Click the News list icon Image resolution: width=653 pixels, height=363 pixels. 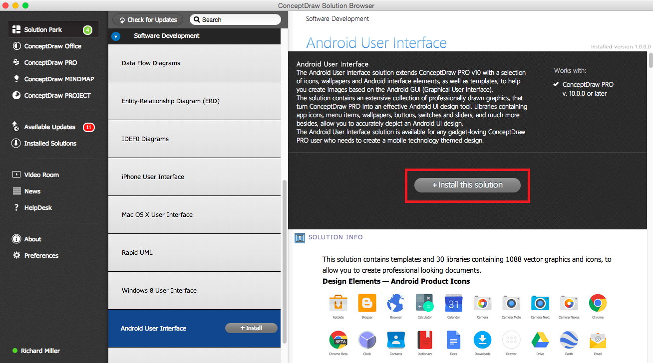click(16, 191)
